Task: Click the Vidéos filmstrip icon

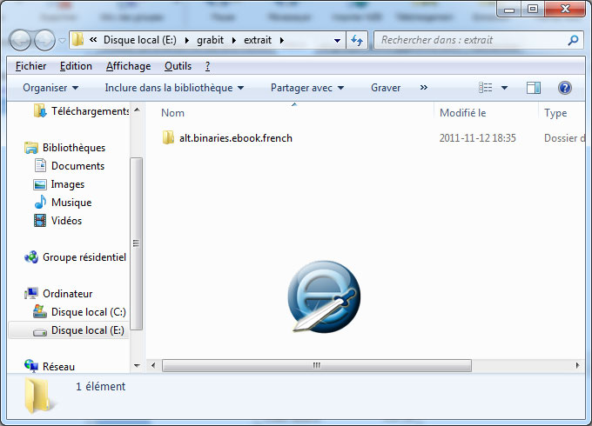Action: click(40, 221)
